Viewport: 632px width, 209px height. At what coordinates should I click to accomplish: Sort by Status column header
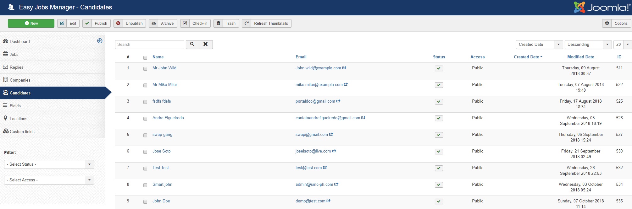(x=439, y=57)
